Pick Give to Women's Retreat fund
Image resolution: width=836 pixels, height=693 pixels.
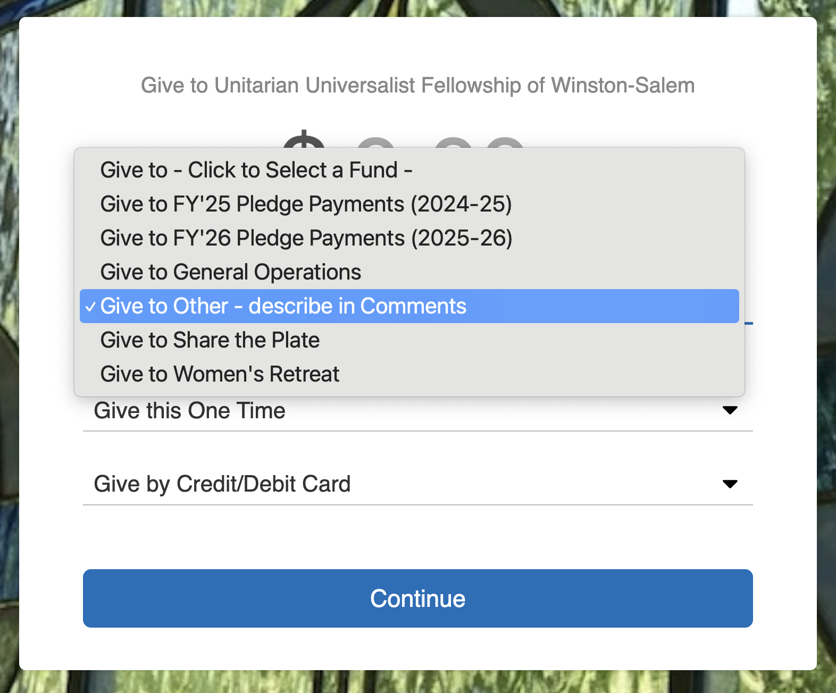pos(220,374)
